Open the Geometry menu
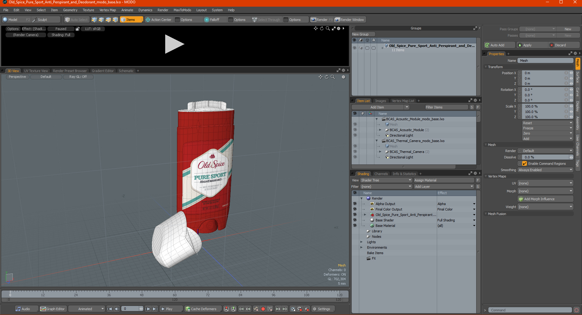This screenshot has width=582, height=315. tap(70, 10)
